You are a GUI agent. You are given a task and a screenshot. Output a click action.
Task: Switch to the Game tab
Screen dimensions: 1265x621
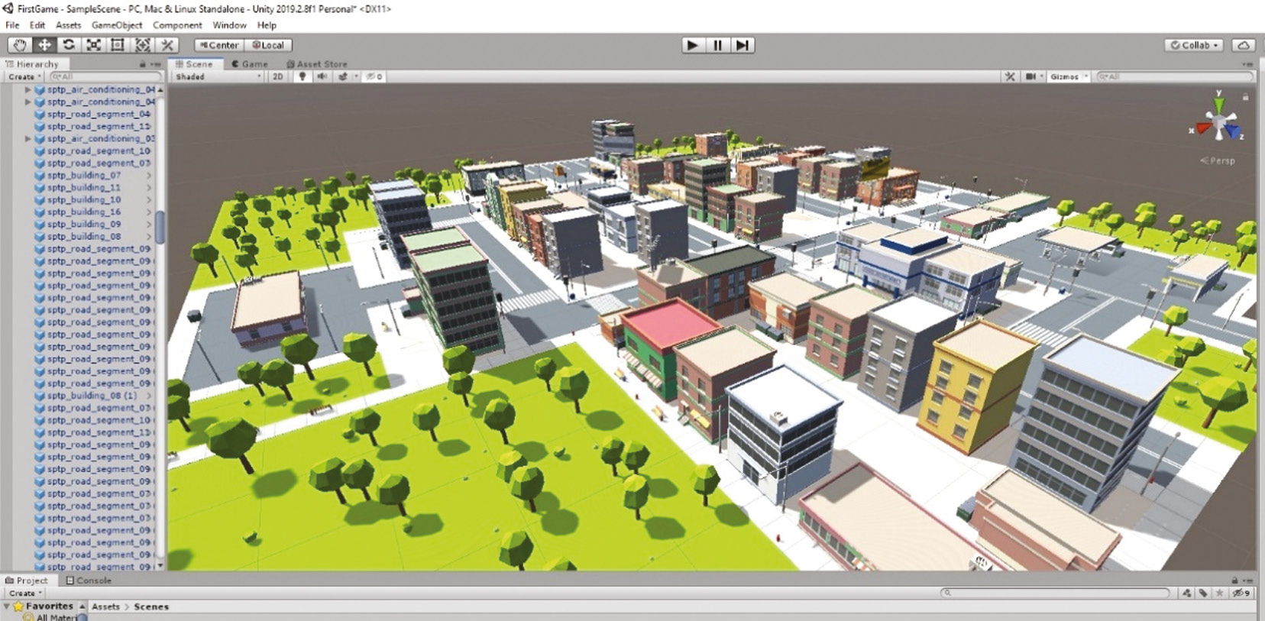(250, 64)
